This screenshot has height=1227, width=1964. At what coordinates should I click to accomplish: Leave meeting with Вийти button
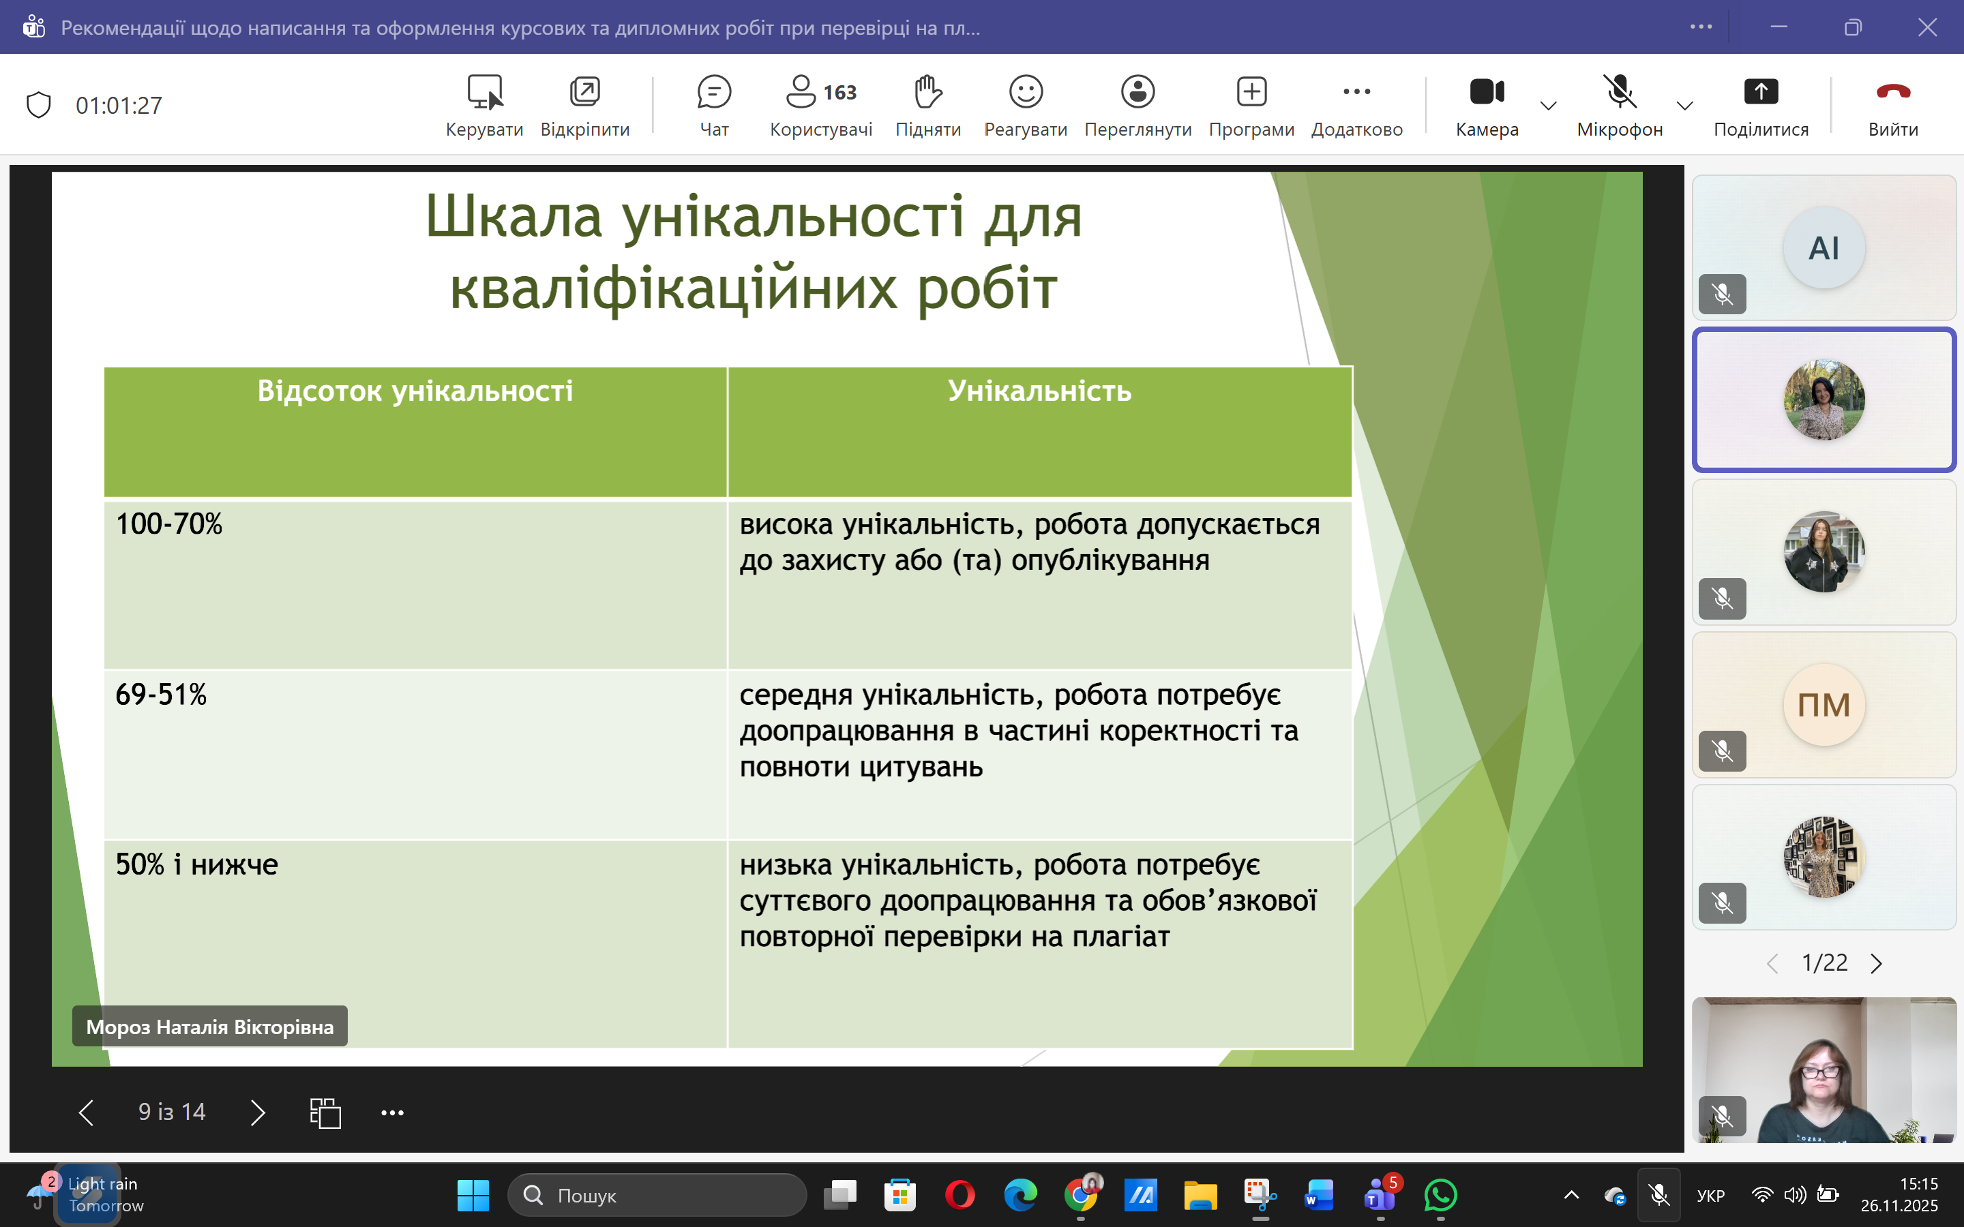click(1892, 93)
